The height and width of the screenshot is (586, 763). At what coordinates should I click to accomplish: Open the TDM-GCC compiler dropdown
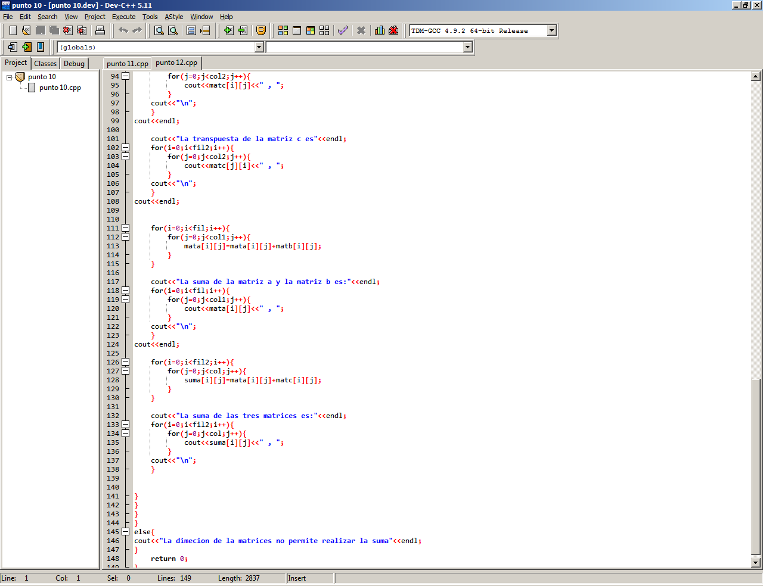(x=551, y=30)
